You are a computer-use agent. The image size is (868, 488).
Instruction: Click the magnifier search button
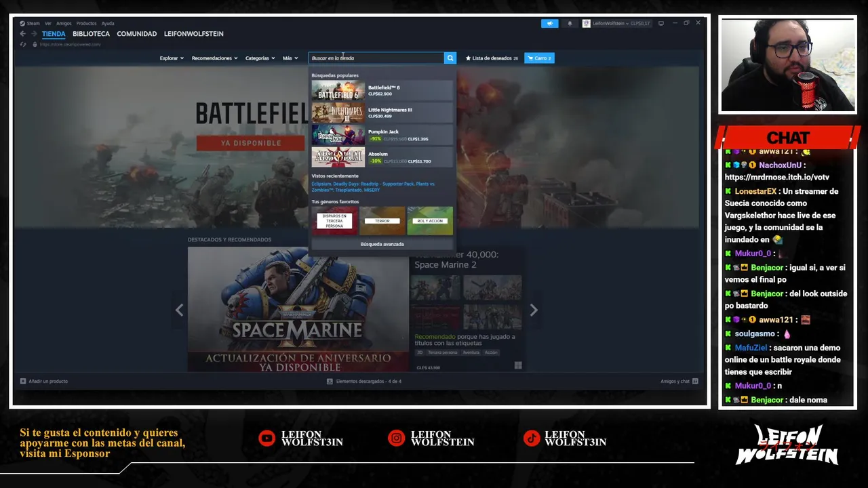[x=450, y=58]
